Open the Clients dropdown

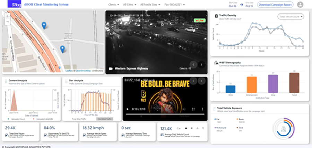113,4
